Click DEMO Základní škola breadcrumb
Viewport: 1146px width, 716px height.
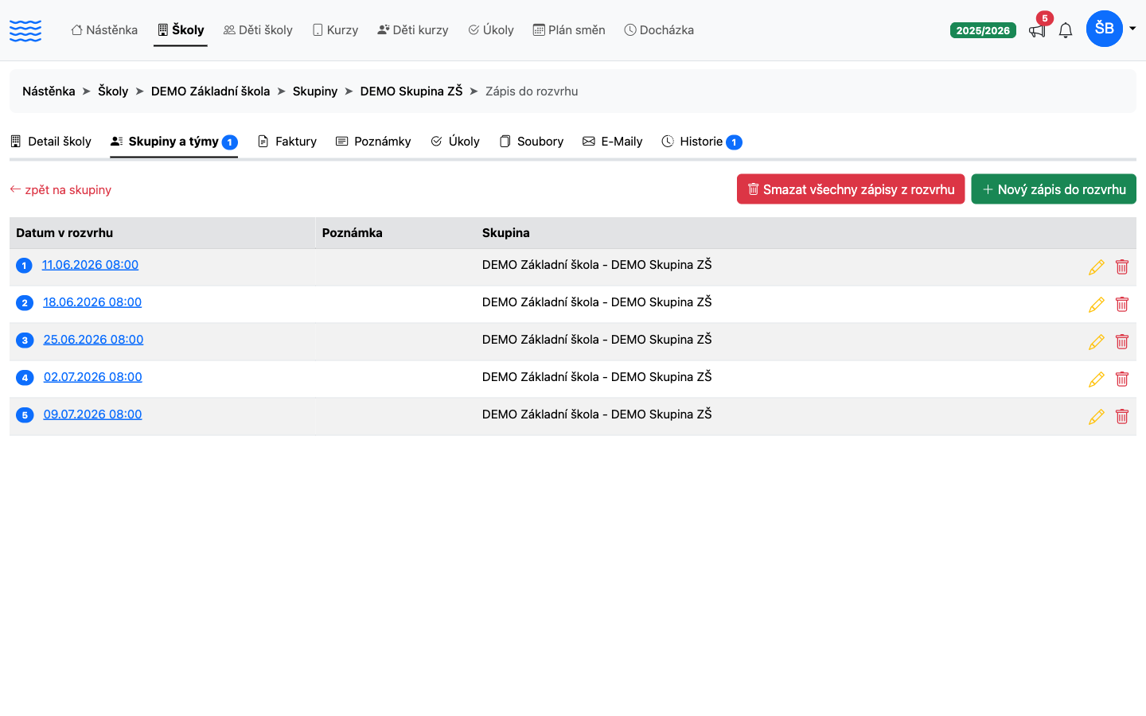coord(210,91)
